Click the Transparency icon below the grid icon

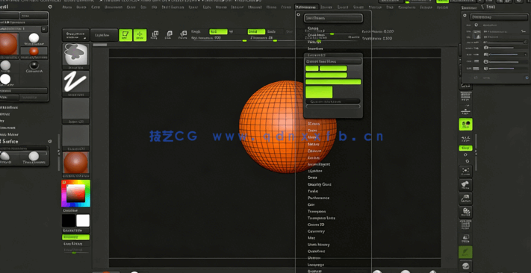click(x=465, y=238)
